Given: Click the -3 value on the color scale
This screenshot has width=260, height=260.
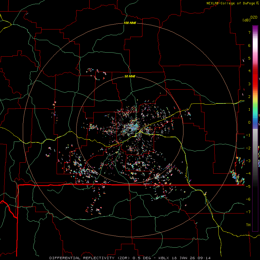Looking at the screenshot, I should click(248, 161).
